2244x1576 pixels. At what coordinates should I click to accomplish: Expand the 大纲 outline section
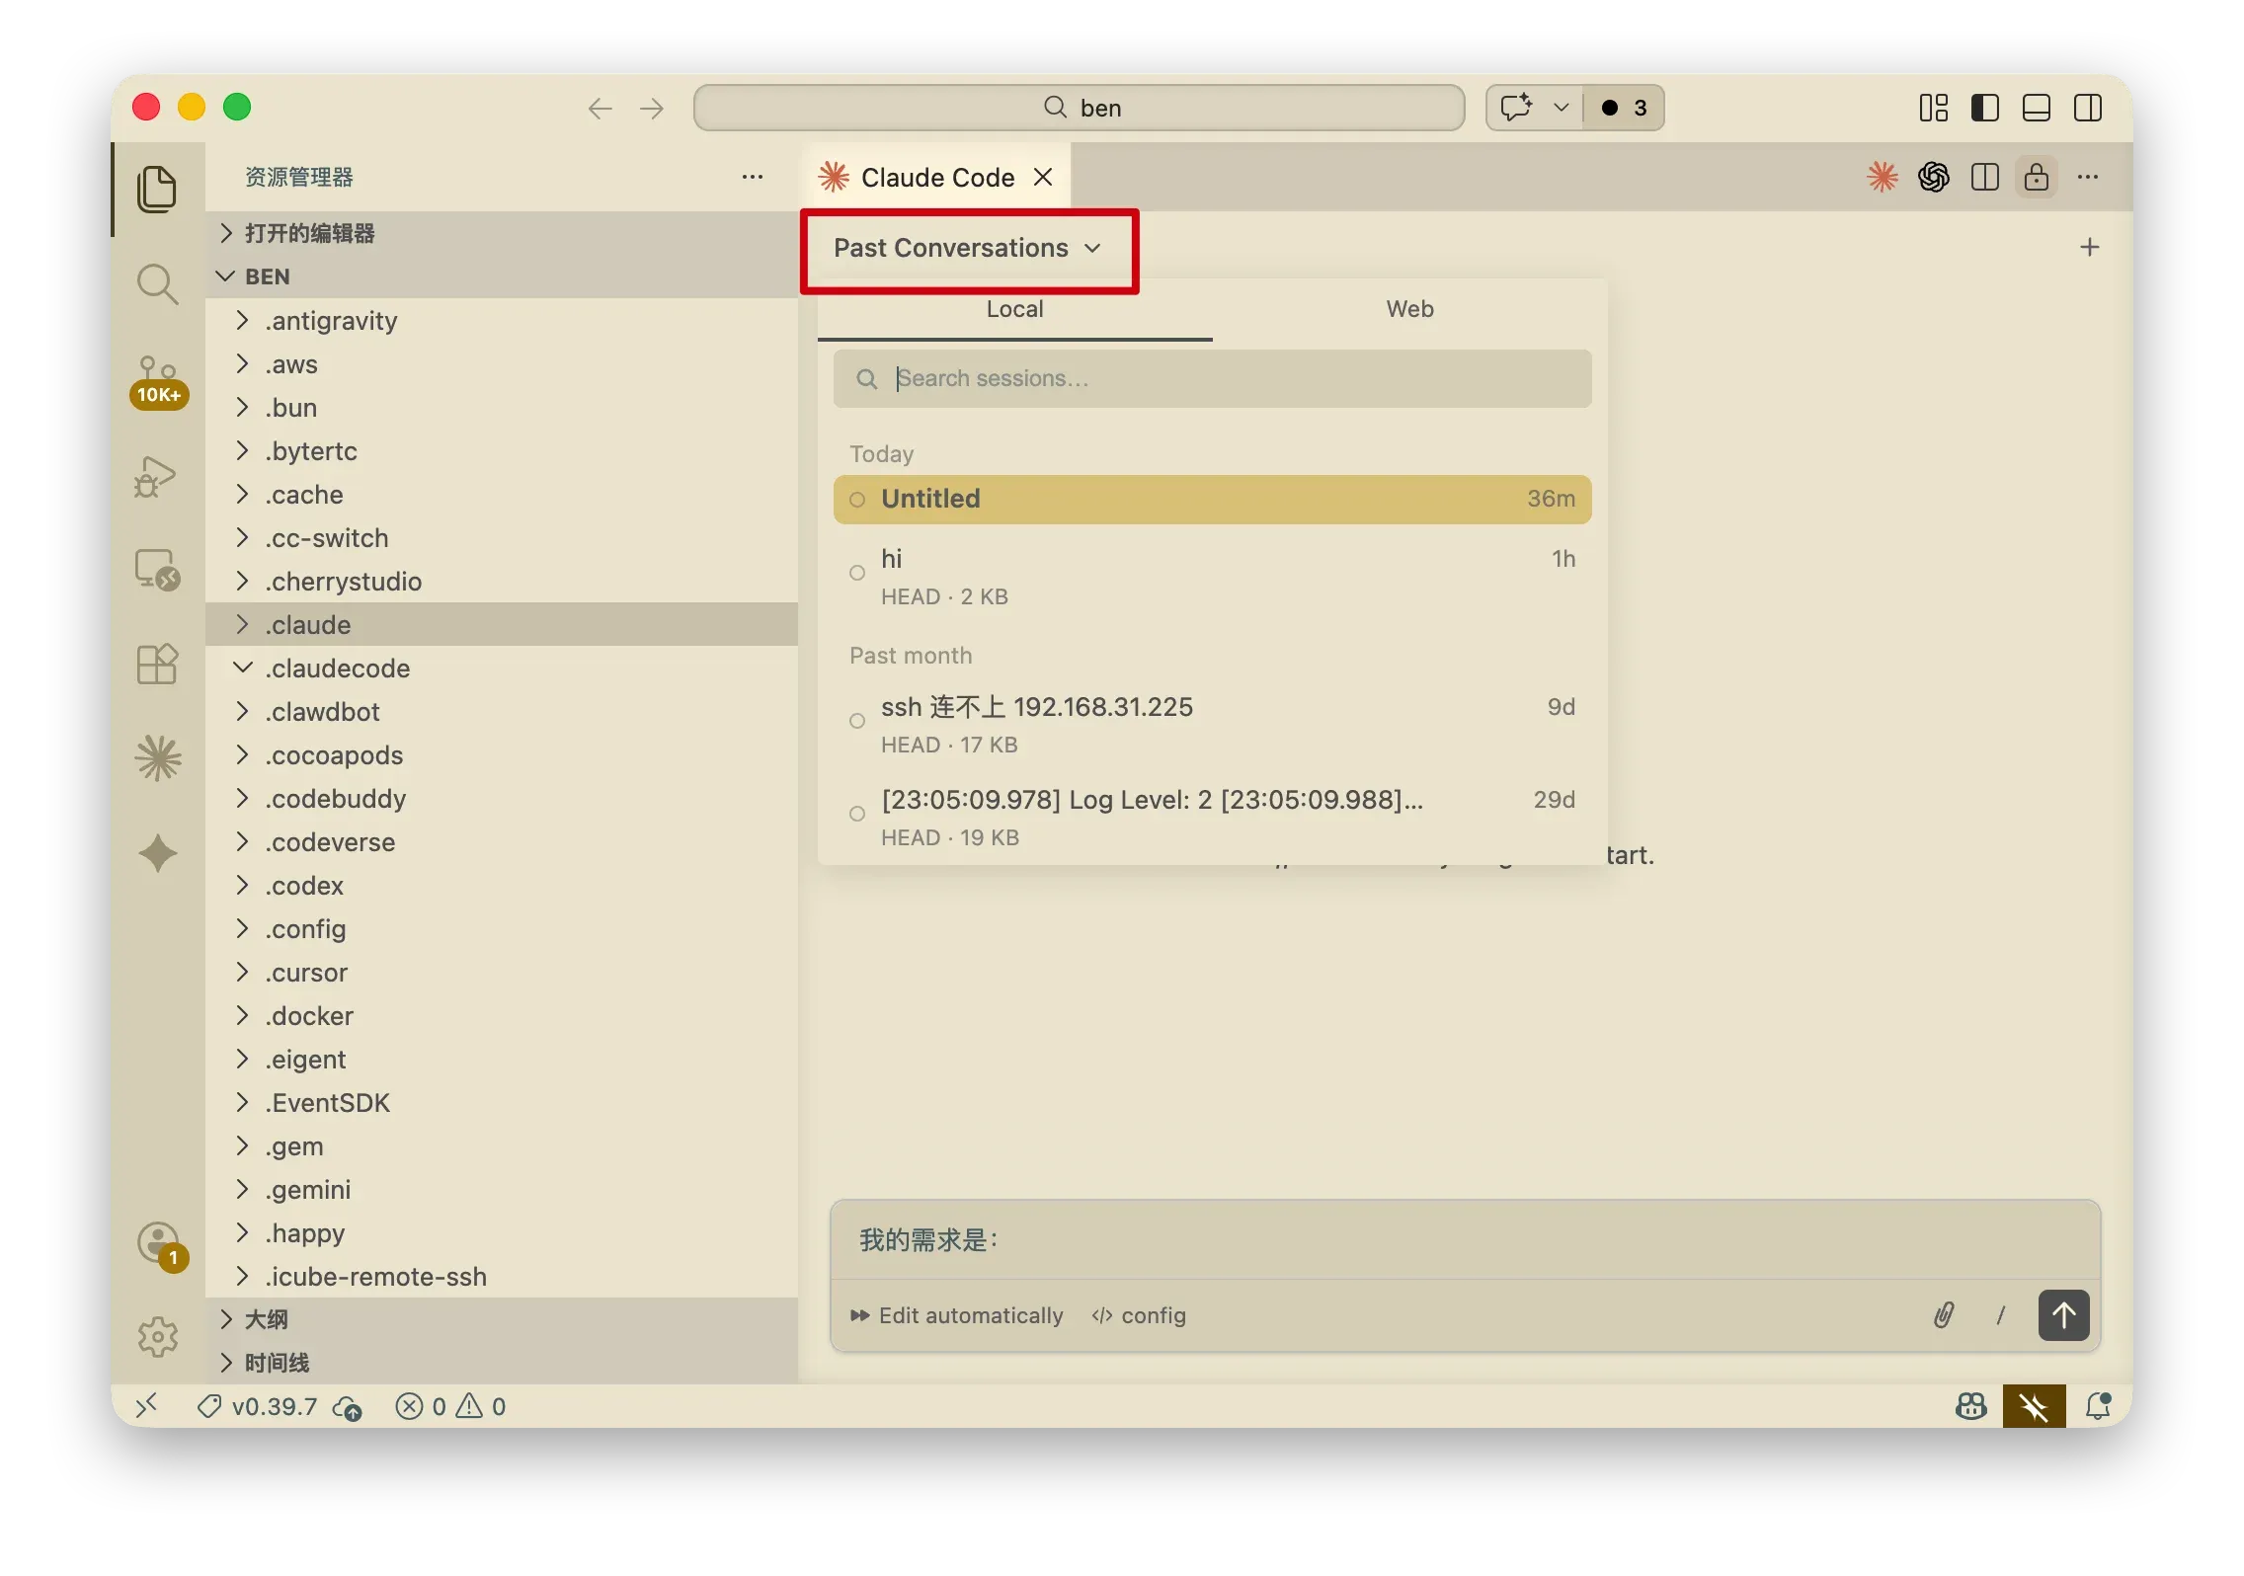click(502, 1319)
